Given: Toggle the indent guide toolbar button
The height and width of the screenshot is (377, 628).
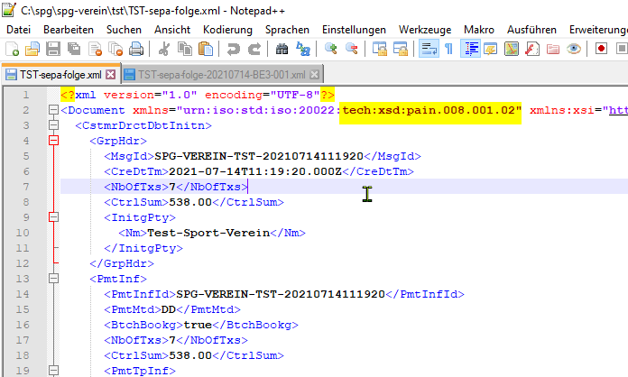Looking at the screenshot, I should pyautogui.click(x=469, y=49).
